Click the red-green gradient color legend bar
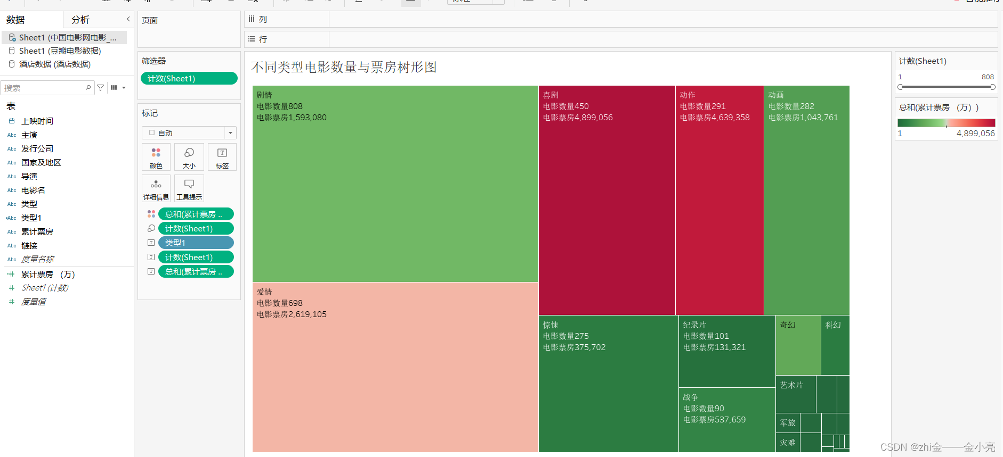The image size is (1003, 457). tap(947, 123)
